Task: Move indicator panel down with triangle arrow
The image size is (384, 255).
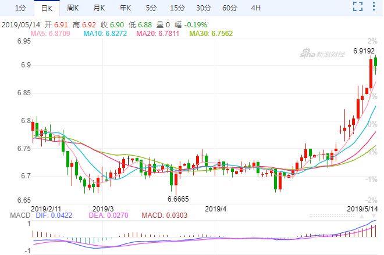Action: point(374,216)
